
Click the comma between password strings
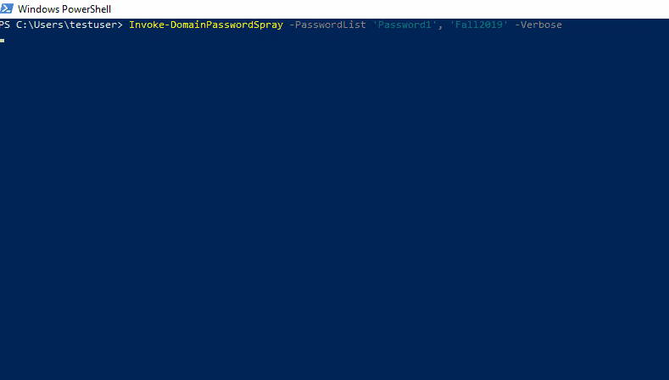click(x=440, y=27)
